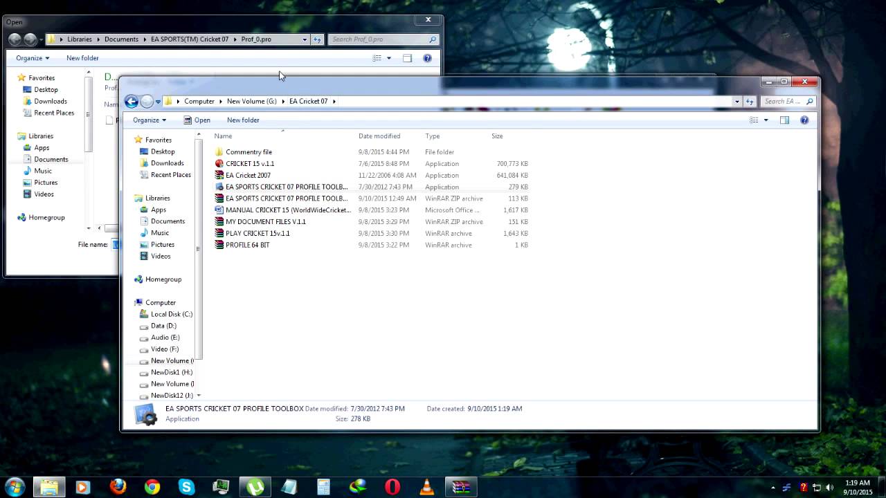This screenshot has height=498, width=886.
Task: Open Firefox from the taskbar
Action: (118, 487)
